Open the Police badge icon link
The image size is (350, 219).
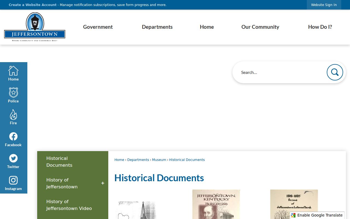(13, 93)
